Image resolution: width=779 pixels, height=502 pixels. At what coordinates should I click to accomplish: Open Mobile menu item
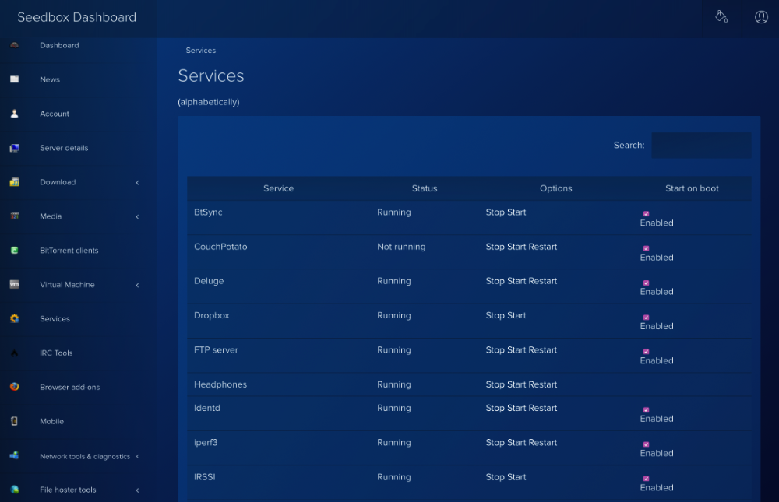[51, 422]
